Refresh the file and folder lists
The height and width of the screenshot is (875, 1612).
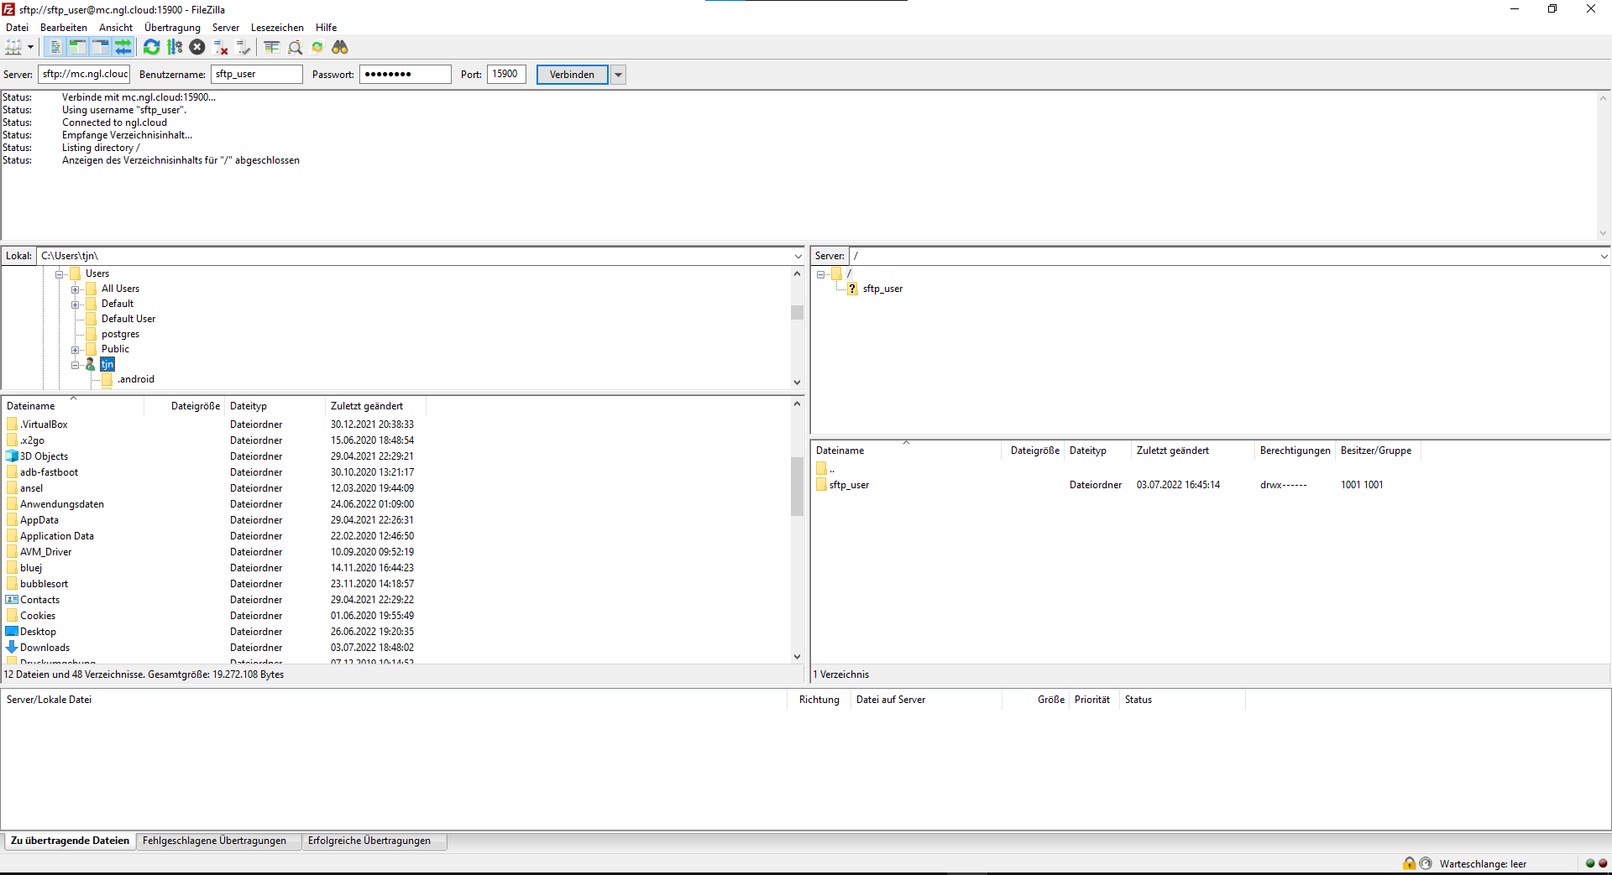pyautogui.click(x=151, y=48)
